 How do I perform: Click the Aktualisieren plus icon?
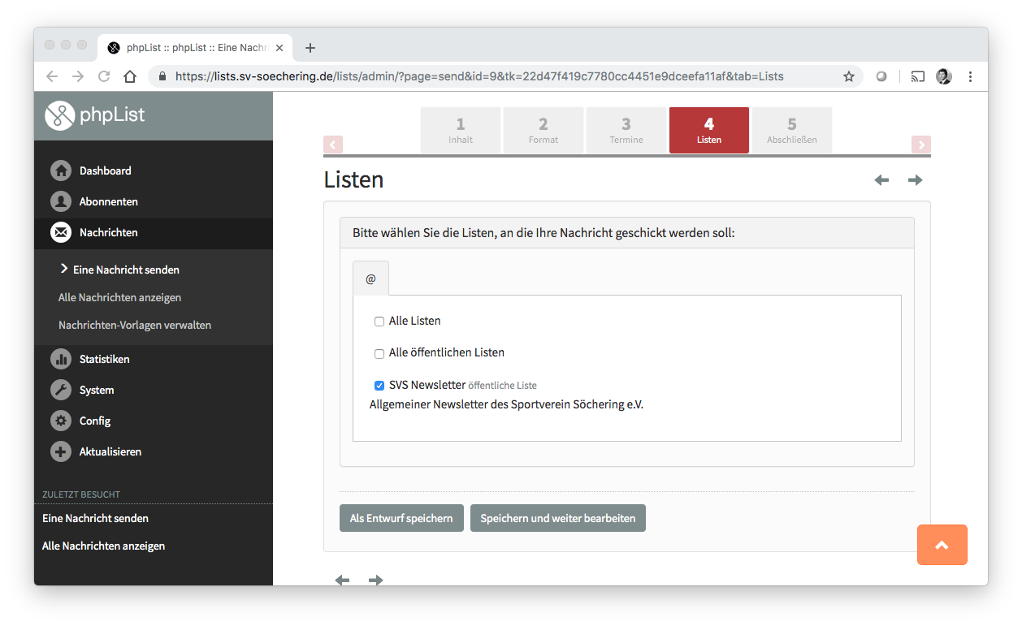click(61, 451)
